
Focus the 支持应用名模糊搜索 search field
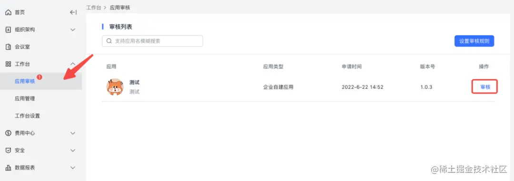tap(152, 41)
